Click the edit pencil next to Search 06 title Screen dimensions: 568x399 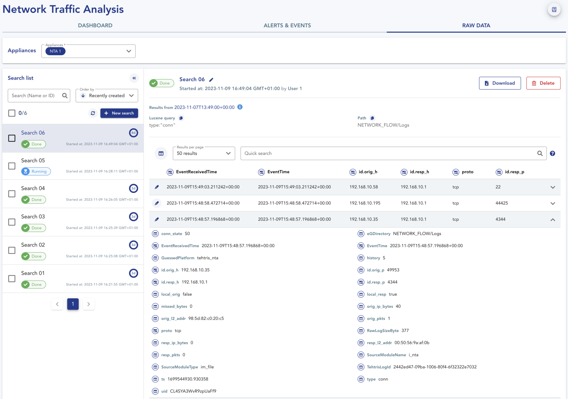coord(211,80)
